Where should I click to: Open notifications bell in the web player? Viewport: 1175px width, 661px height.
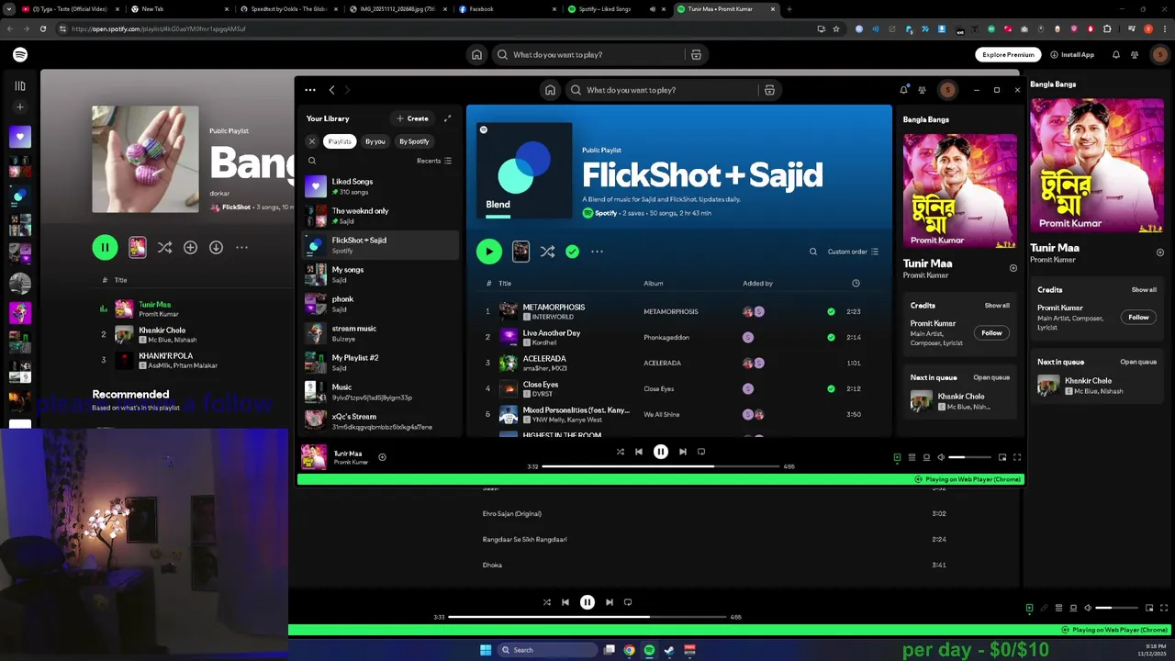point(1116,55)
